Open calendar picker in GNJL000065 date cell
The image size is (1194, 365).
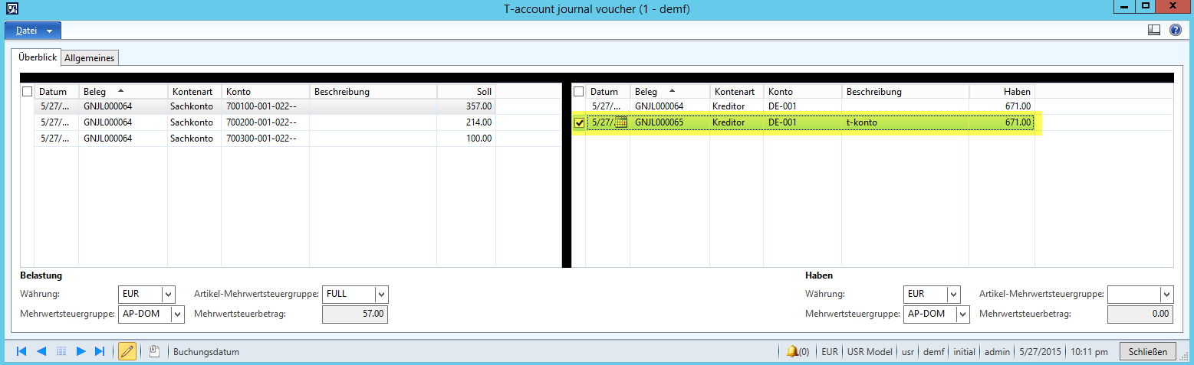click(x=621, y=123)
